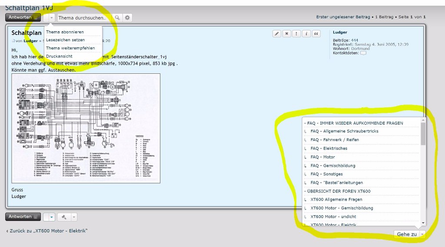Open the Kontaktdaten speech bubble icon
Viewport: 445px width, 247px height.
tap(363, 53)
